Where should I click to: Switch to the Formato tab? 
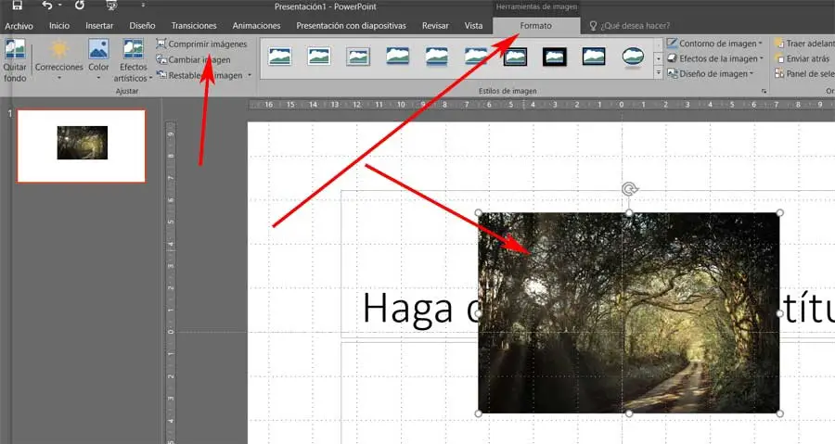[x=535, y=26]
